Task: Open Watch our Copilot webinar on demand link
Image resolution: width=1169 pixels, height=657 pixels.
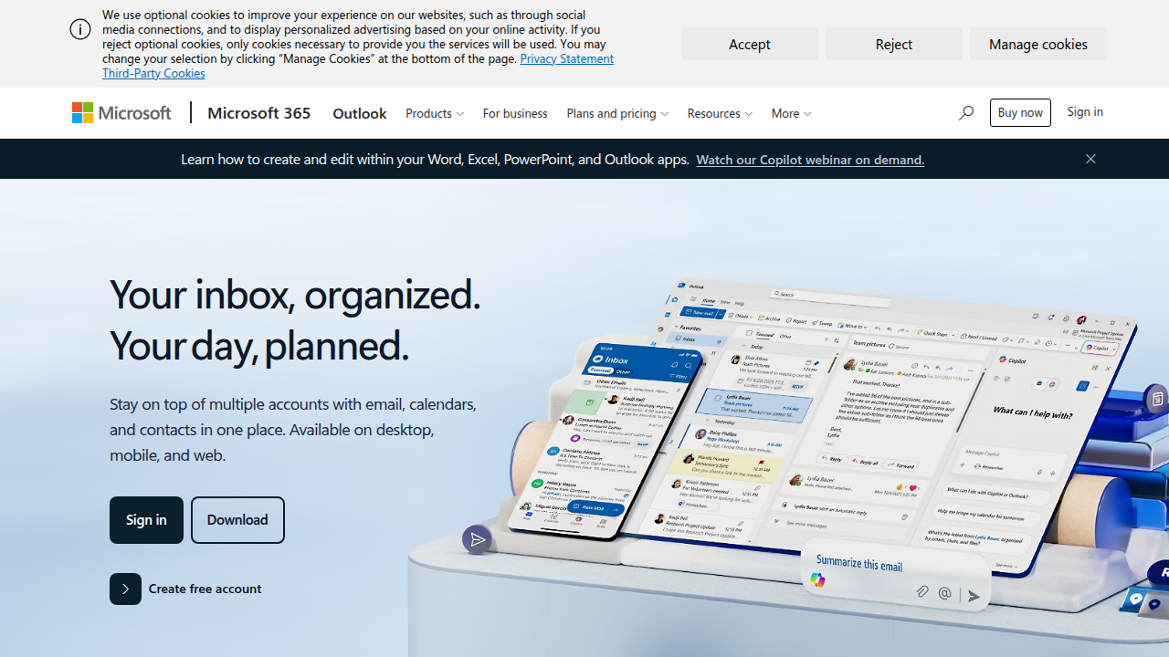Action: pos(810,159)
